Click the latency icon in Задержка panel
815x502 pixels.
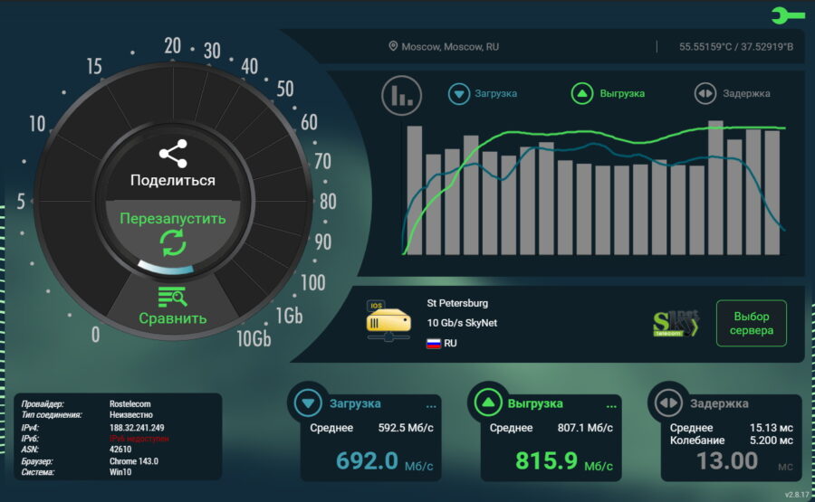point(670,403)
